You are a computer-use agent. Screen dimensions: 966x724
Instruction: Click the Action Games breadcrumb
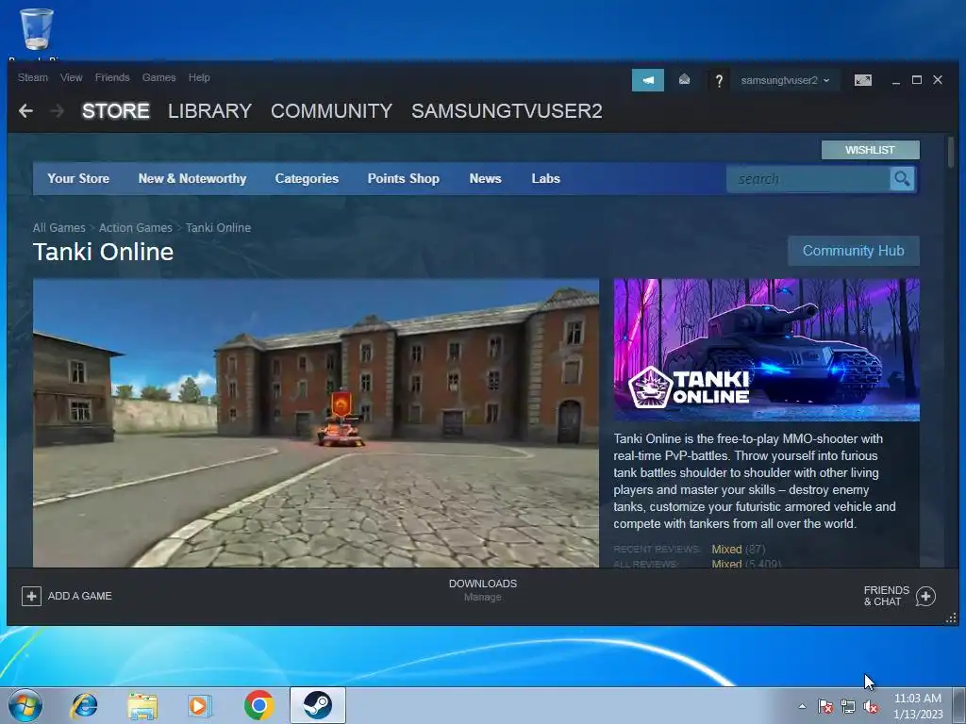click(136, 228)
